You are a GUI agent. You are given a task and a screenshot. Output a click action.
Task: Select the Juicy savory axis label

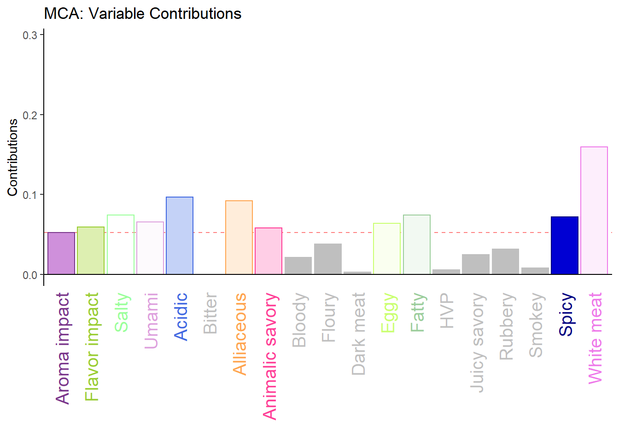(x=477, y=343)
